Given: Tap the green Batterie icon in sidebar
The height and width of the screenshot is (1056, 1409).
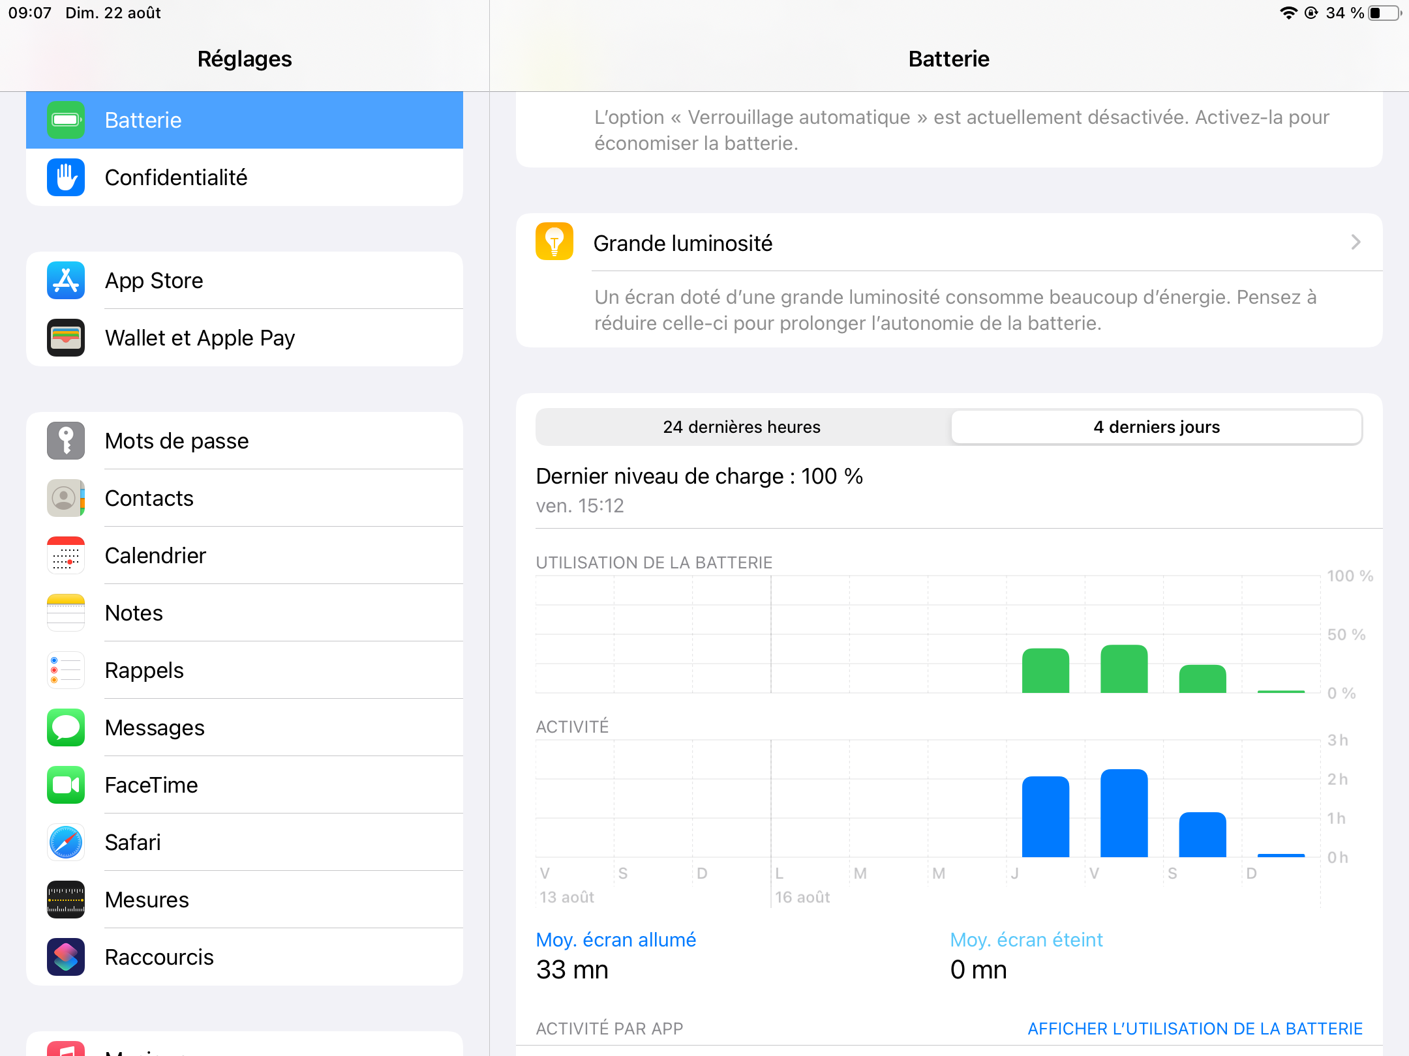Looking at the screenshot, I should [66, 120].
